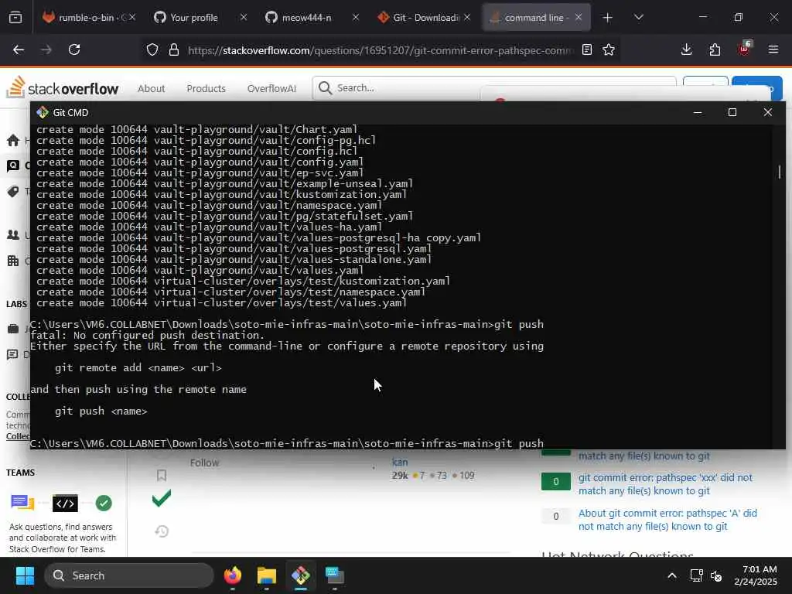Click the bookmark icon beside the answer
The width and height of the screenshot is (792, 594).
162,476
